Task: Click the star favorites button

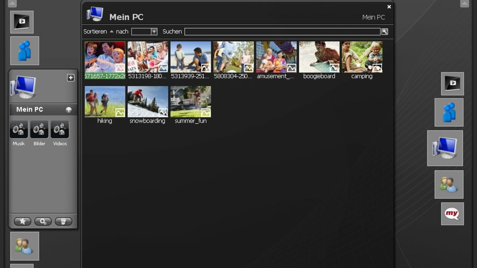Action: point(22,221)
